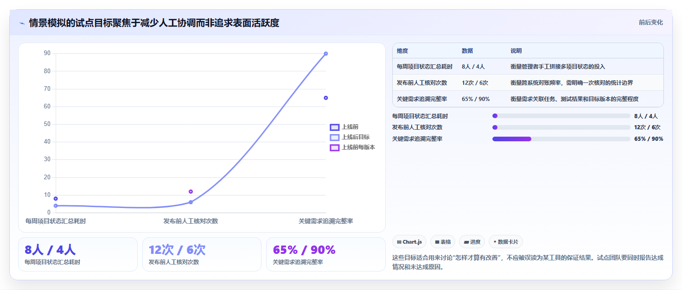Click table data cell 65% / 90%
The width and height of the screenshot is (682, 290).
(476, 99)
